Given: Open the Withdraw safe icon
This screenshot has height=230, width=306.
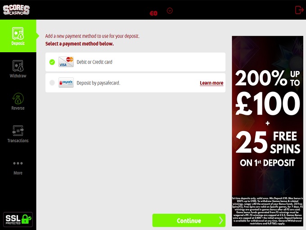Looking at the screenshot, I should click(x=18, y=66).
